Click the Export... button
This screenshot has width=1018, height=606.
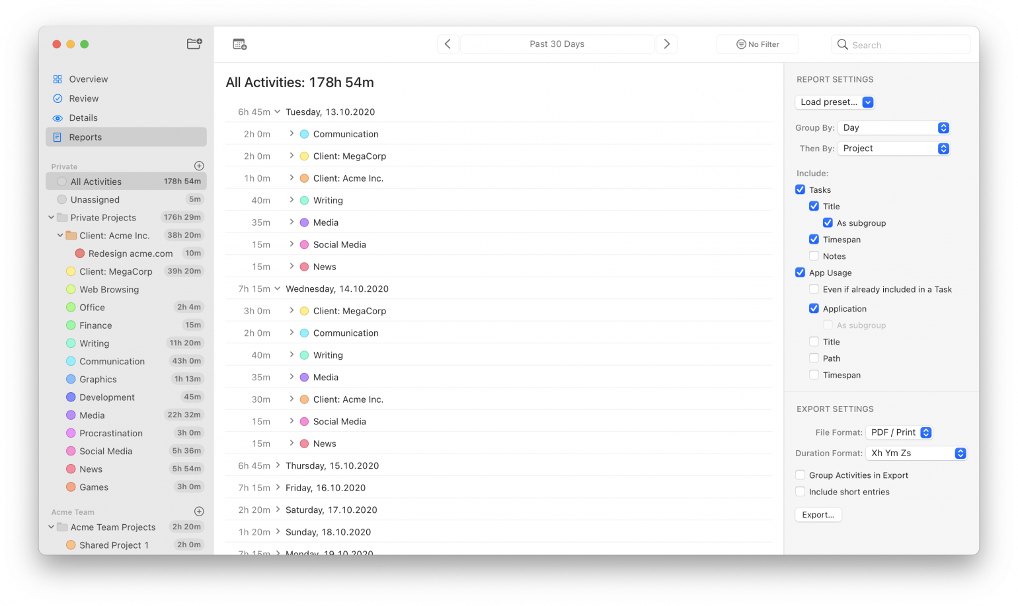tap(818, 514)
